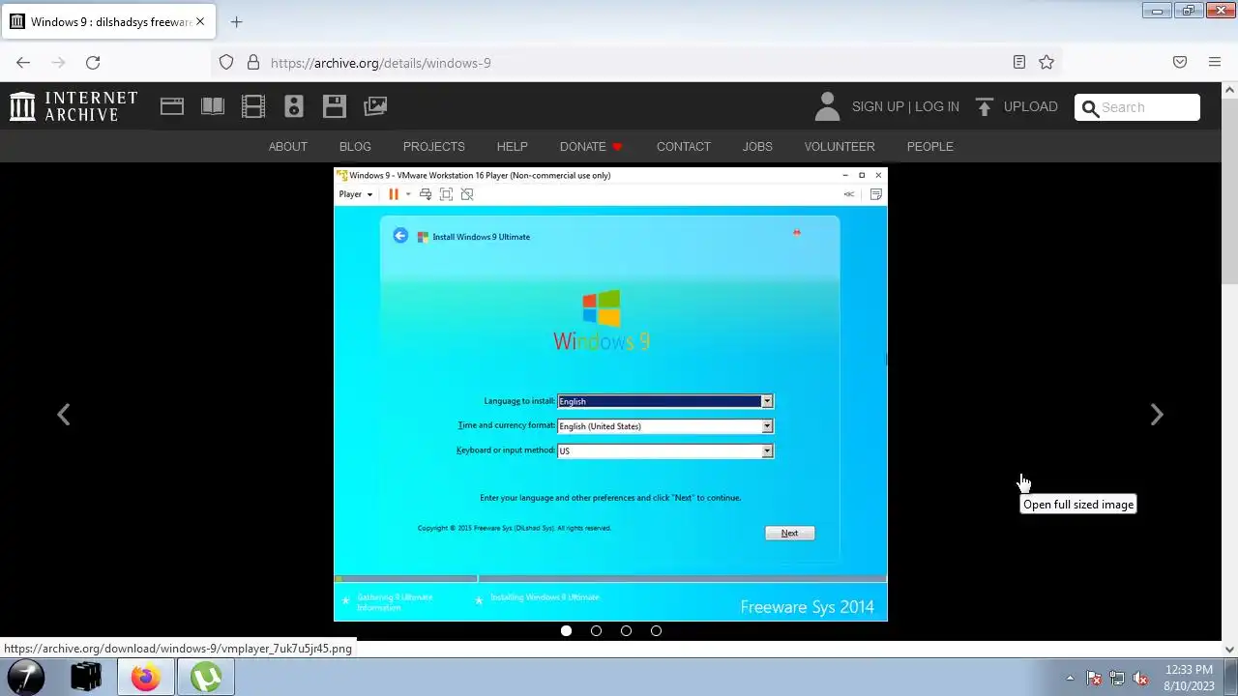Click the LOG IN link
Screen dimensions: 1238x696
(x=937, y=106)
